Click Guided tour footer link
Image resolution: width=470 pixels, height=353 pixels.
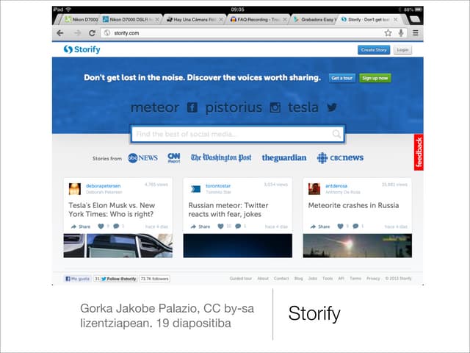coord(240,279)
